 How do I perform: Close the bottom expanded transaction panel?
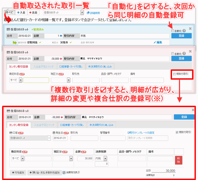tap(193, 110)
